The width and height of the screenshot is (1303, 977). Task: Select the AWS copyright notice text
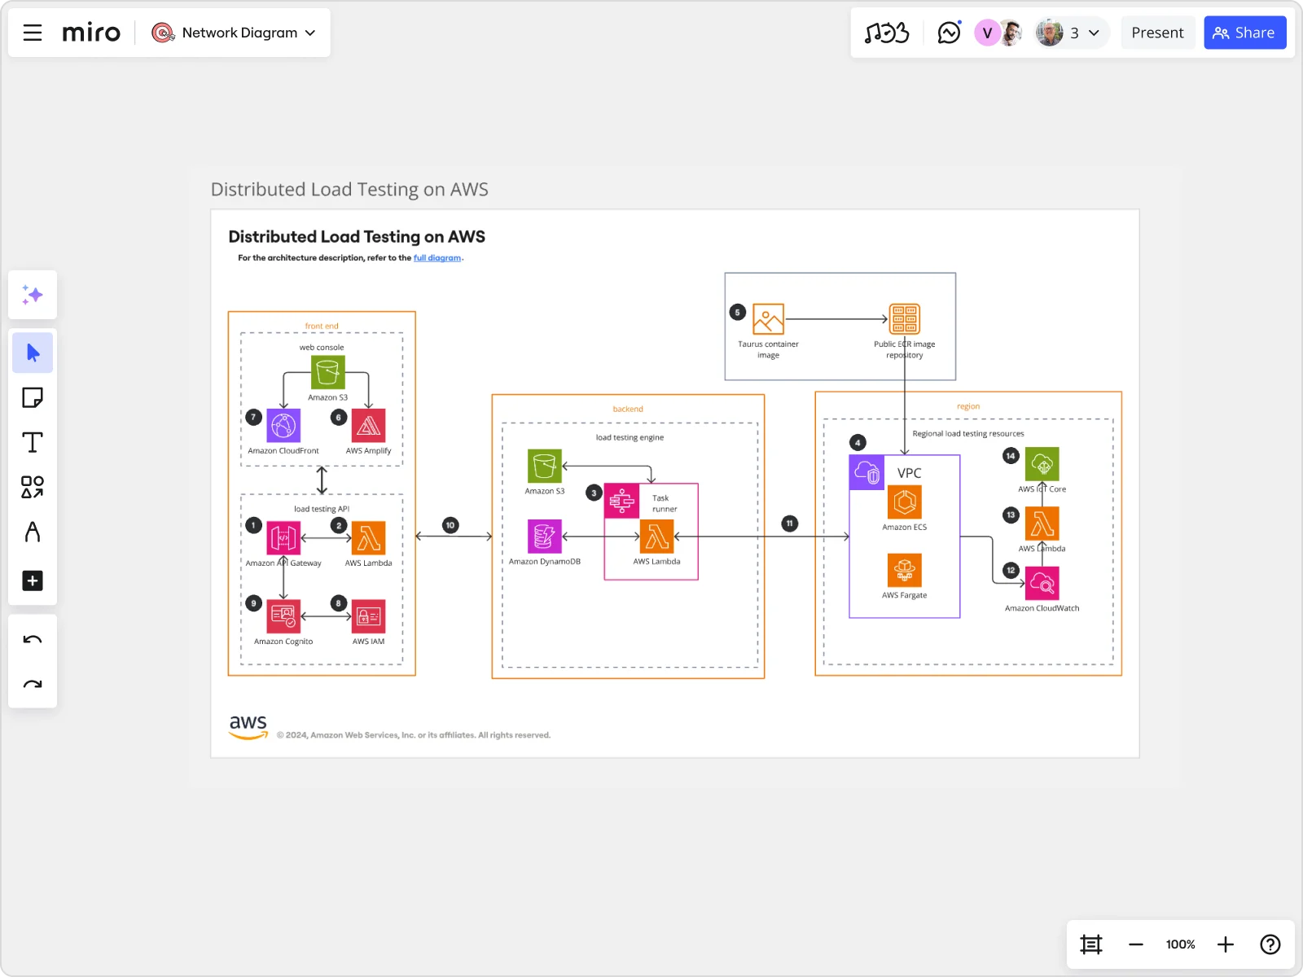414,735
